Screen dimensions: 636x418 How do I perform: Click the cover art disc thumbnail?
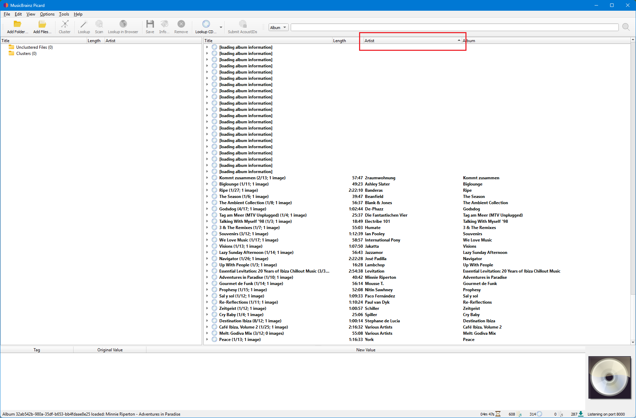pyautogui.click(x=609, y=377)
